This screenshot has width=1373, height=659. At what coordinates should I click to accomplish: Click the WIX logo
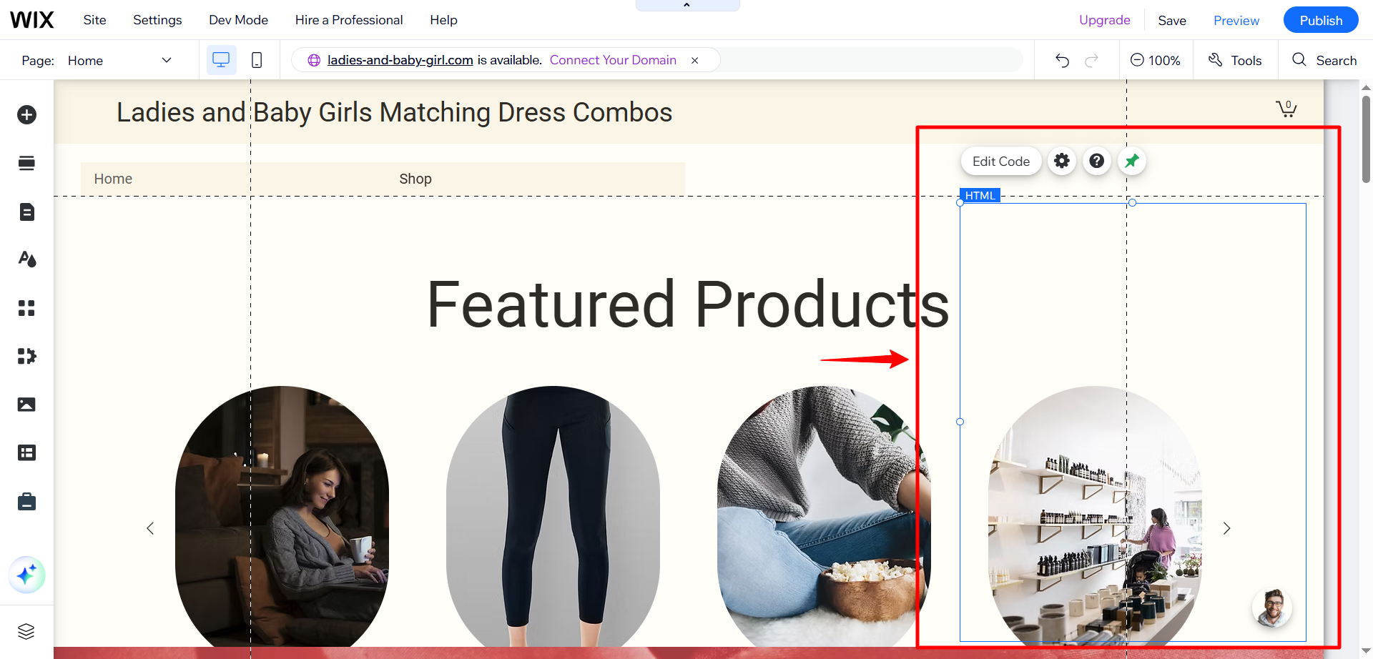32,20
